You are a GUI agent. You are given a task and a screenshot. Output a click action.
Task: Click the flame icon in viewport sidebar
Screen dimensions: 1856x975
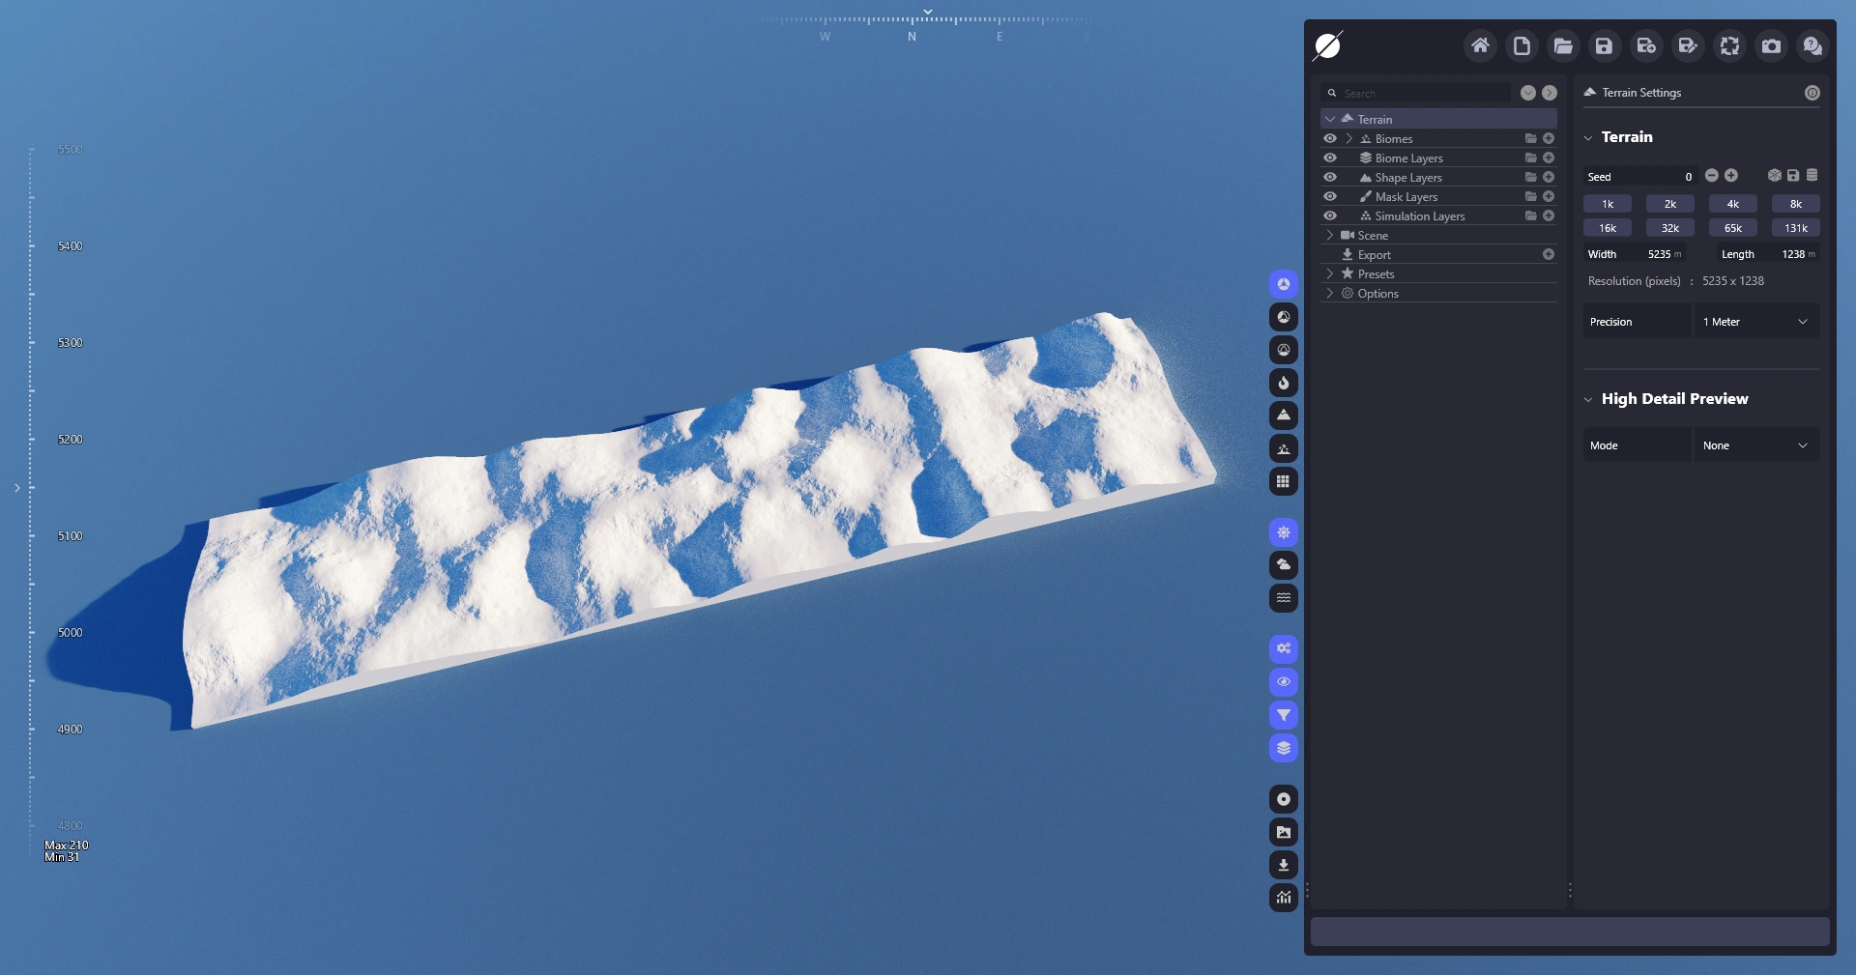1283,383
